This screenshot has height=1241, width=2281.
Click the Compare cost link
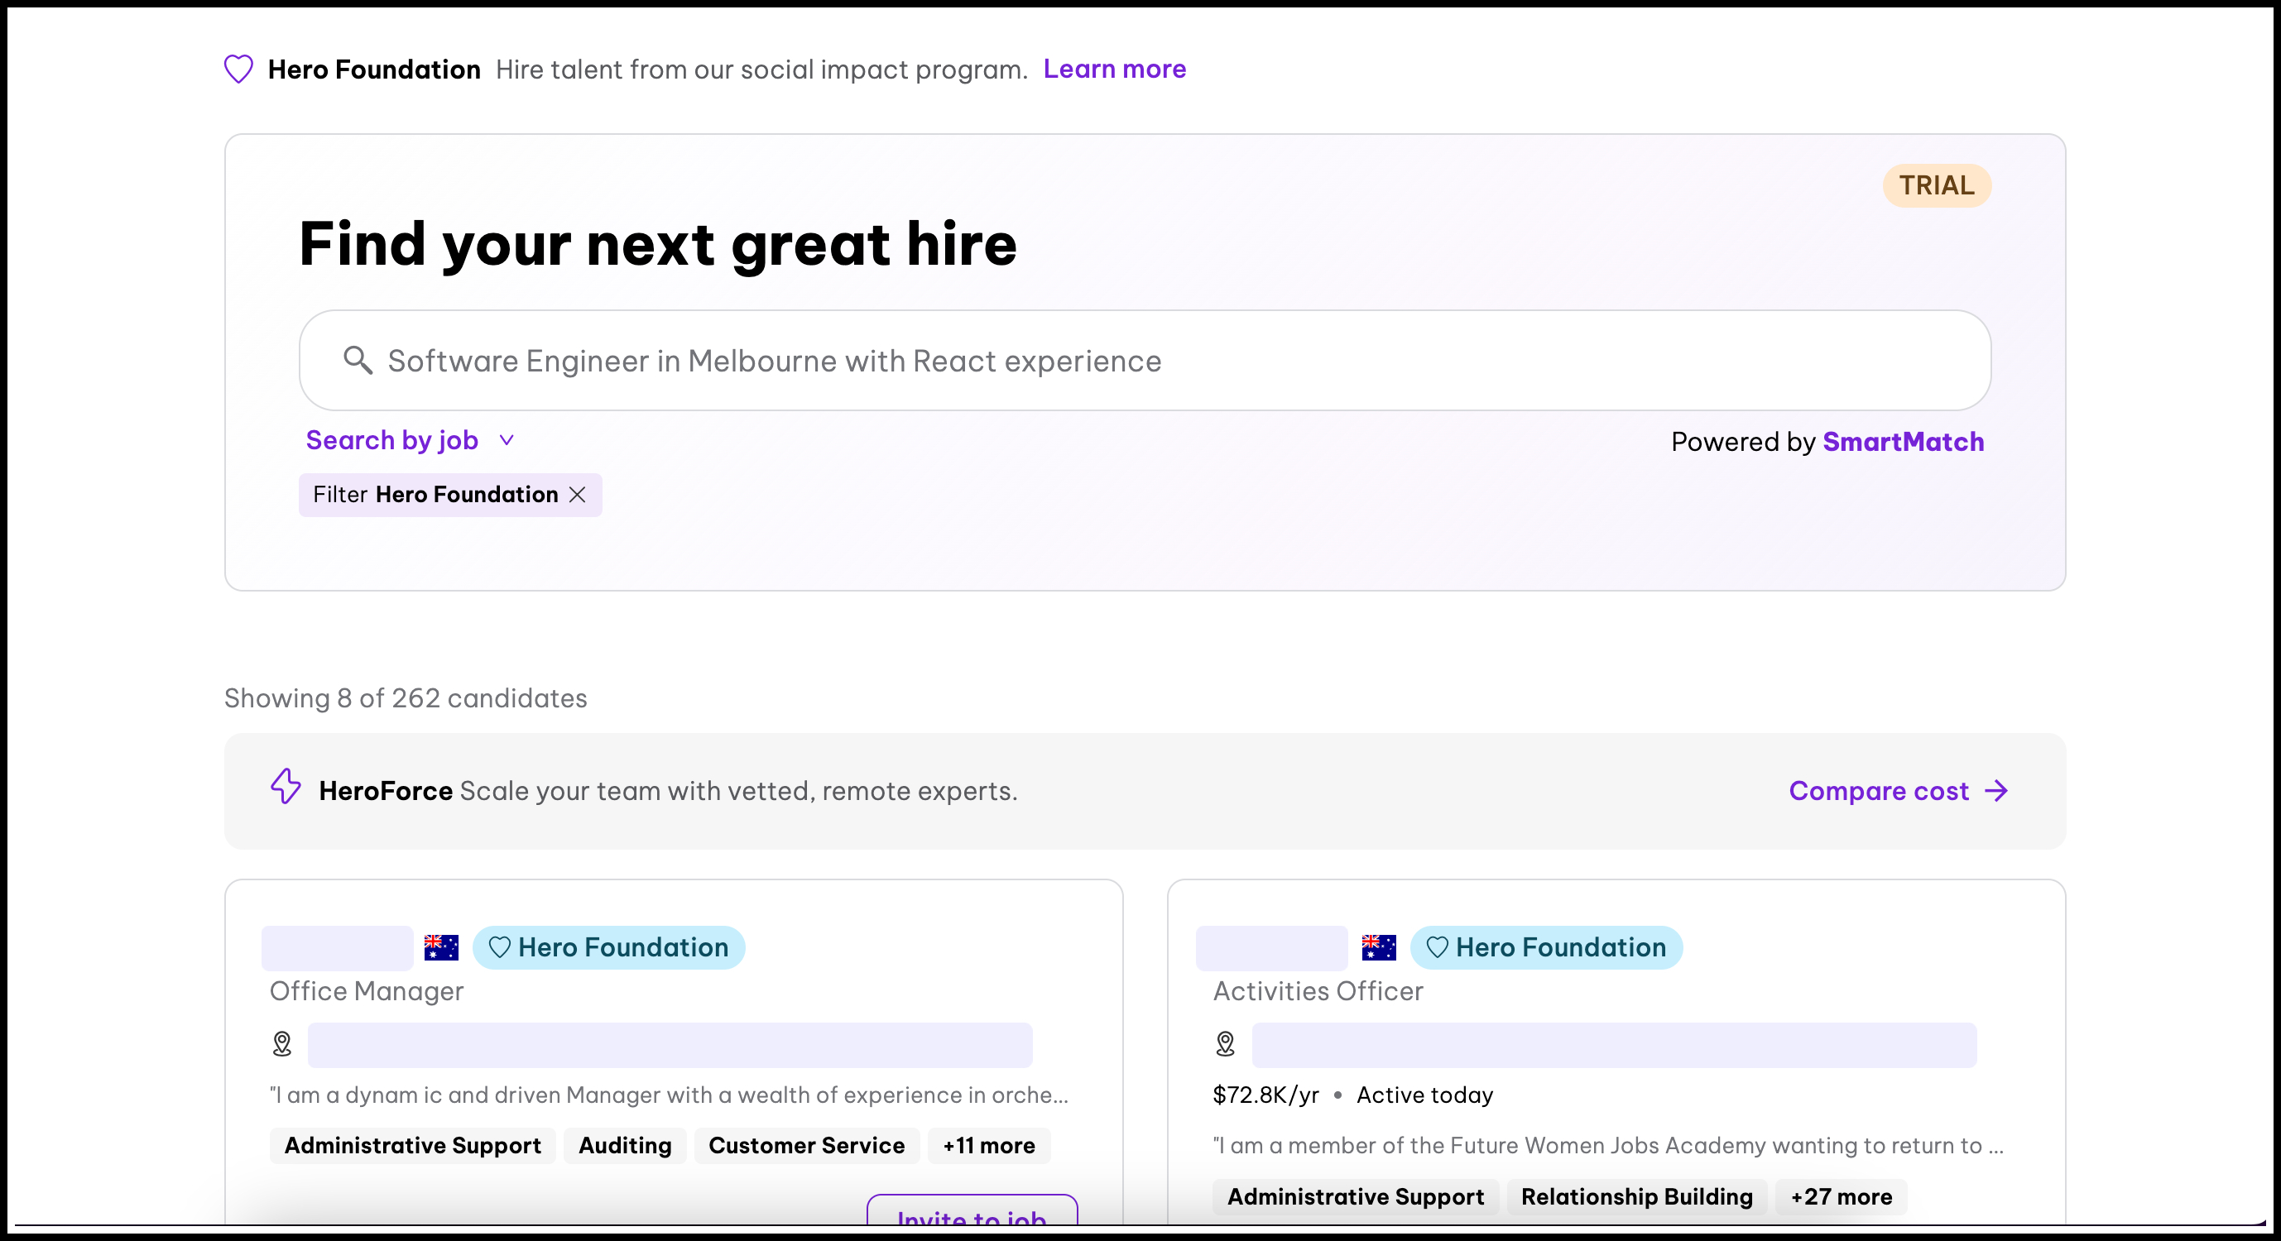[x=1878, y=790]
